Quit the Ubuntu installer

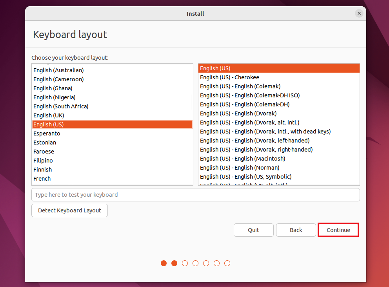(253, 230)
